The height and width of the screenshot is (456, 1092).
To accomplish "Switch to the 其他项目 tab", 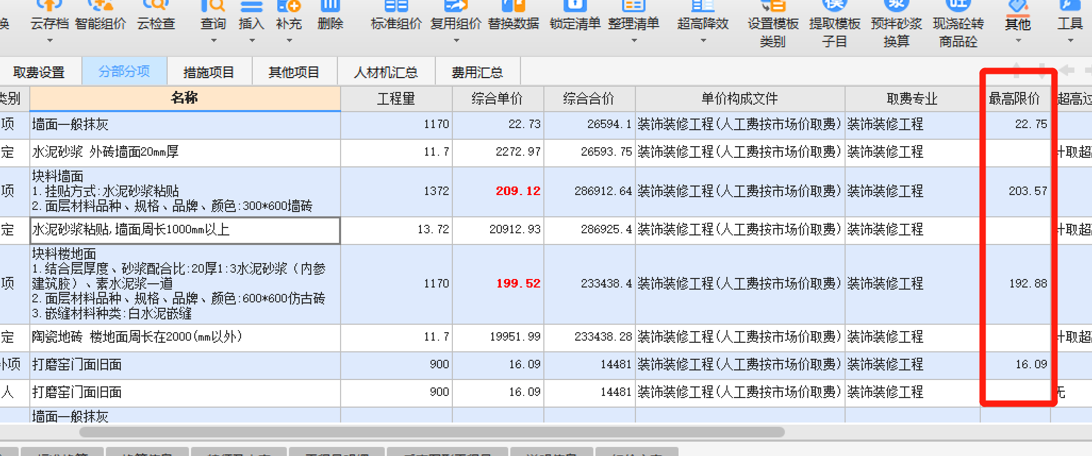I will point(294,72).
